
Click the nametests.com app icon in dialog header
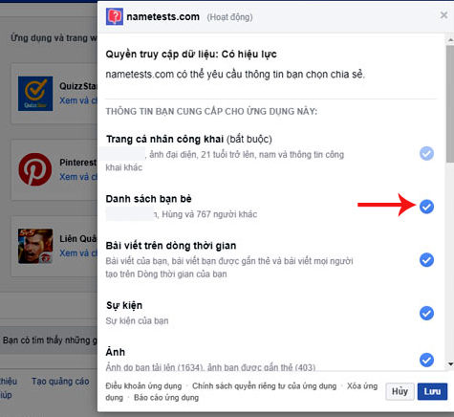[x=115, y=16]
